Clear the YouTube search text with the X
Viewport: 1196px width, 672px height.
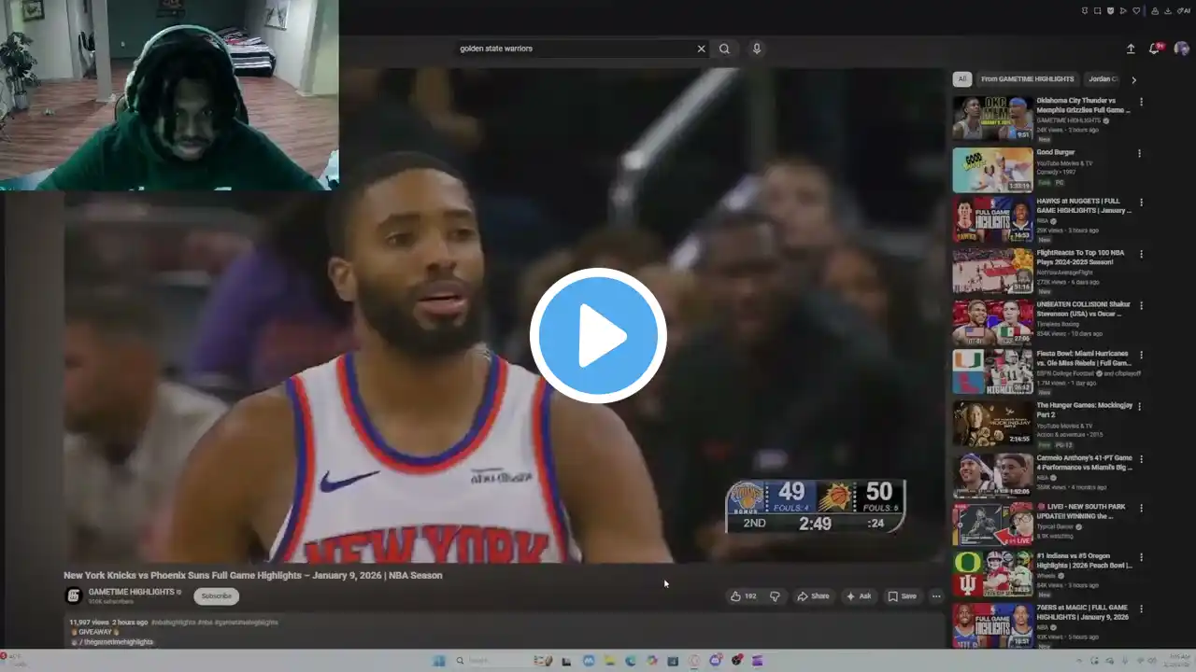[x=701, y=49]
